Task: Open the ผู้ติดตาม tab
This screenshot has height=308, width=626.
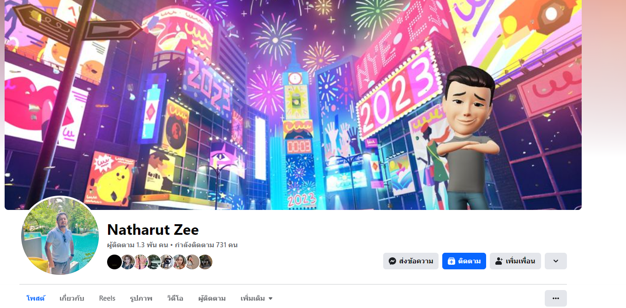Action: (212, 298)
